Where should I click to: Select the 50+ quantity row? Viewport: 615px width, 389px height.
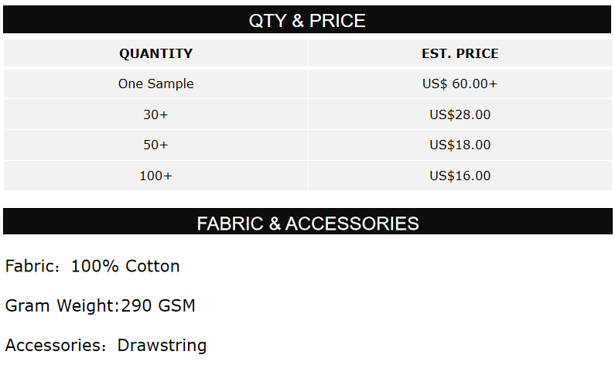point(155,145)
